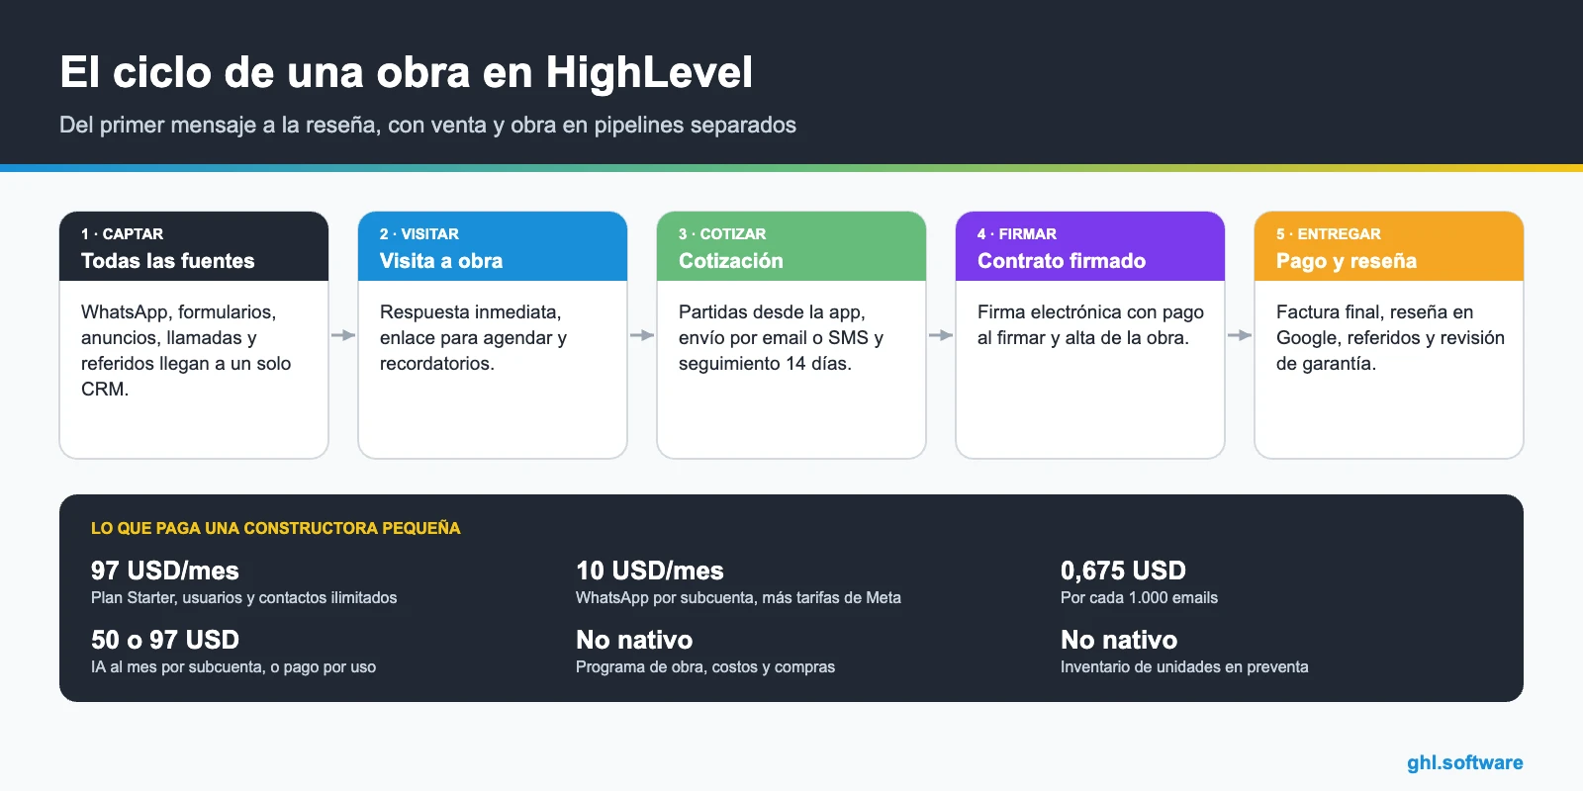Click 'Por cada 1.000 emails'
1583x791 pixels.
pyautogui.click(x=1139, y=597)
